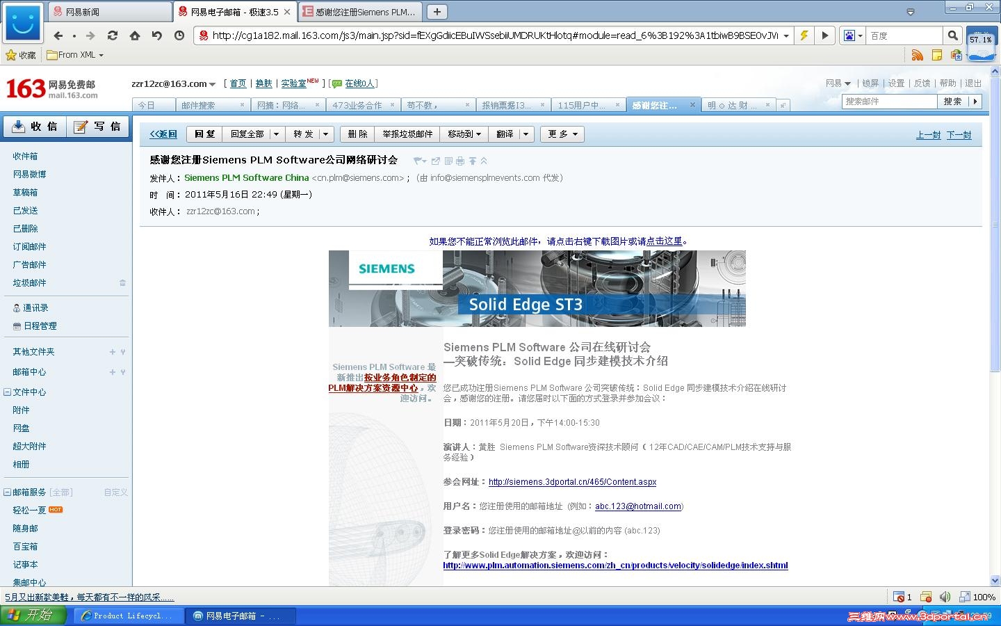Image resolution: width=1001 pixels, height=626 pixels.
Task: Expand the 网易 top-right dropdown
Action: pyautogui.click(x=838, y=83)
